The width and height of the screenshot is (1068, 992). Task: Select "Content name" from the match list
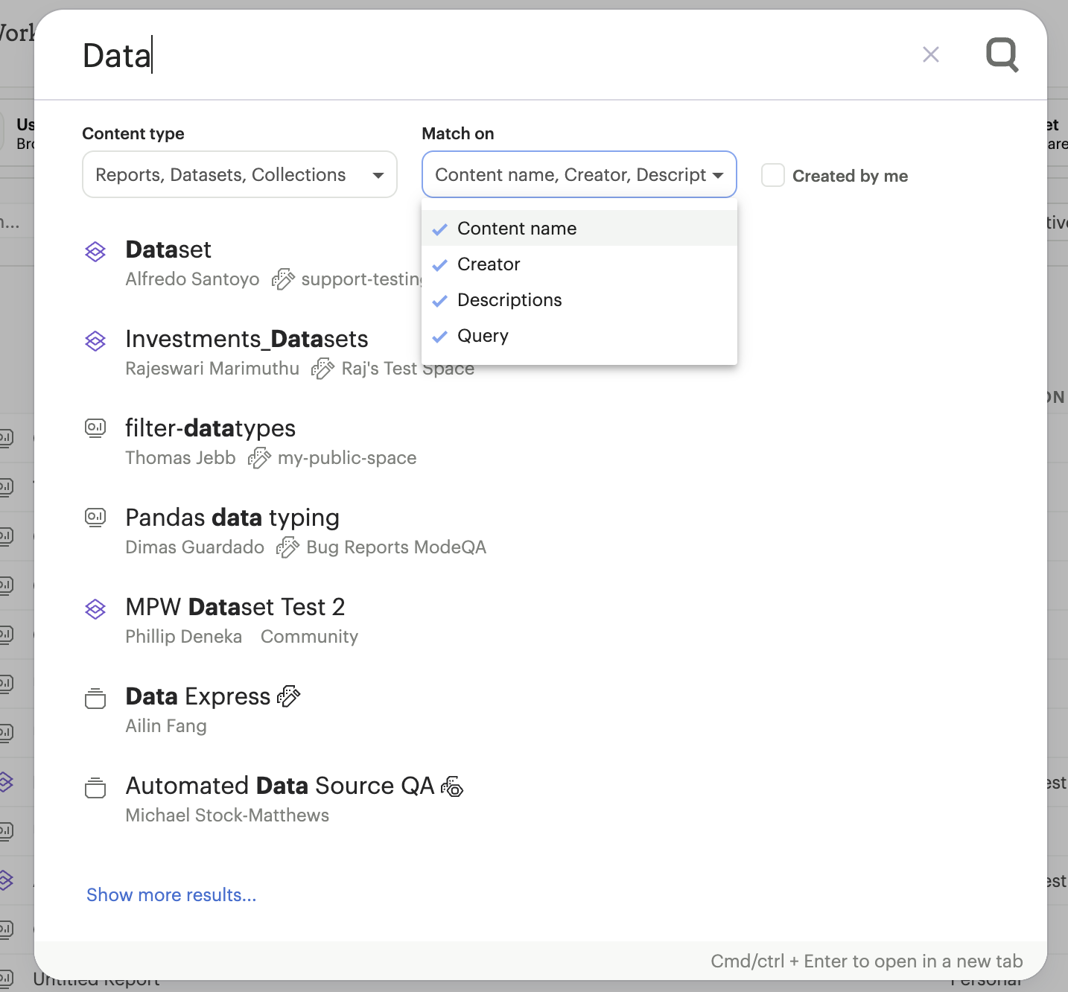pyautogui.click(x=517, y=229)
